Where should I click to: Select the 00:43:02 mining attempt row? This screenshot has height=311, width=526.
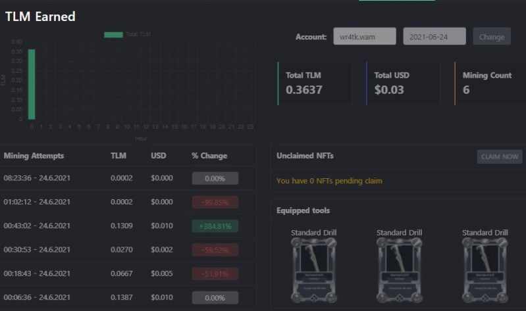point(128,226)
